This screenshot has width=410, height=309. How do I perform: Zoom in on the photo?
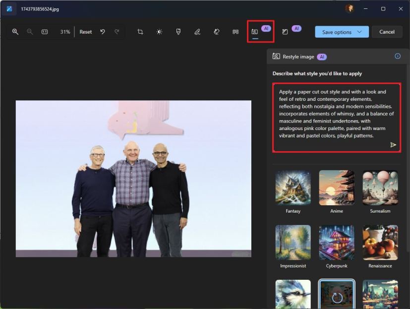point(15,31)
